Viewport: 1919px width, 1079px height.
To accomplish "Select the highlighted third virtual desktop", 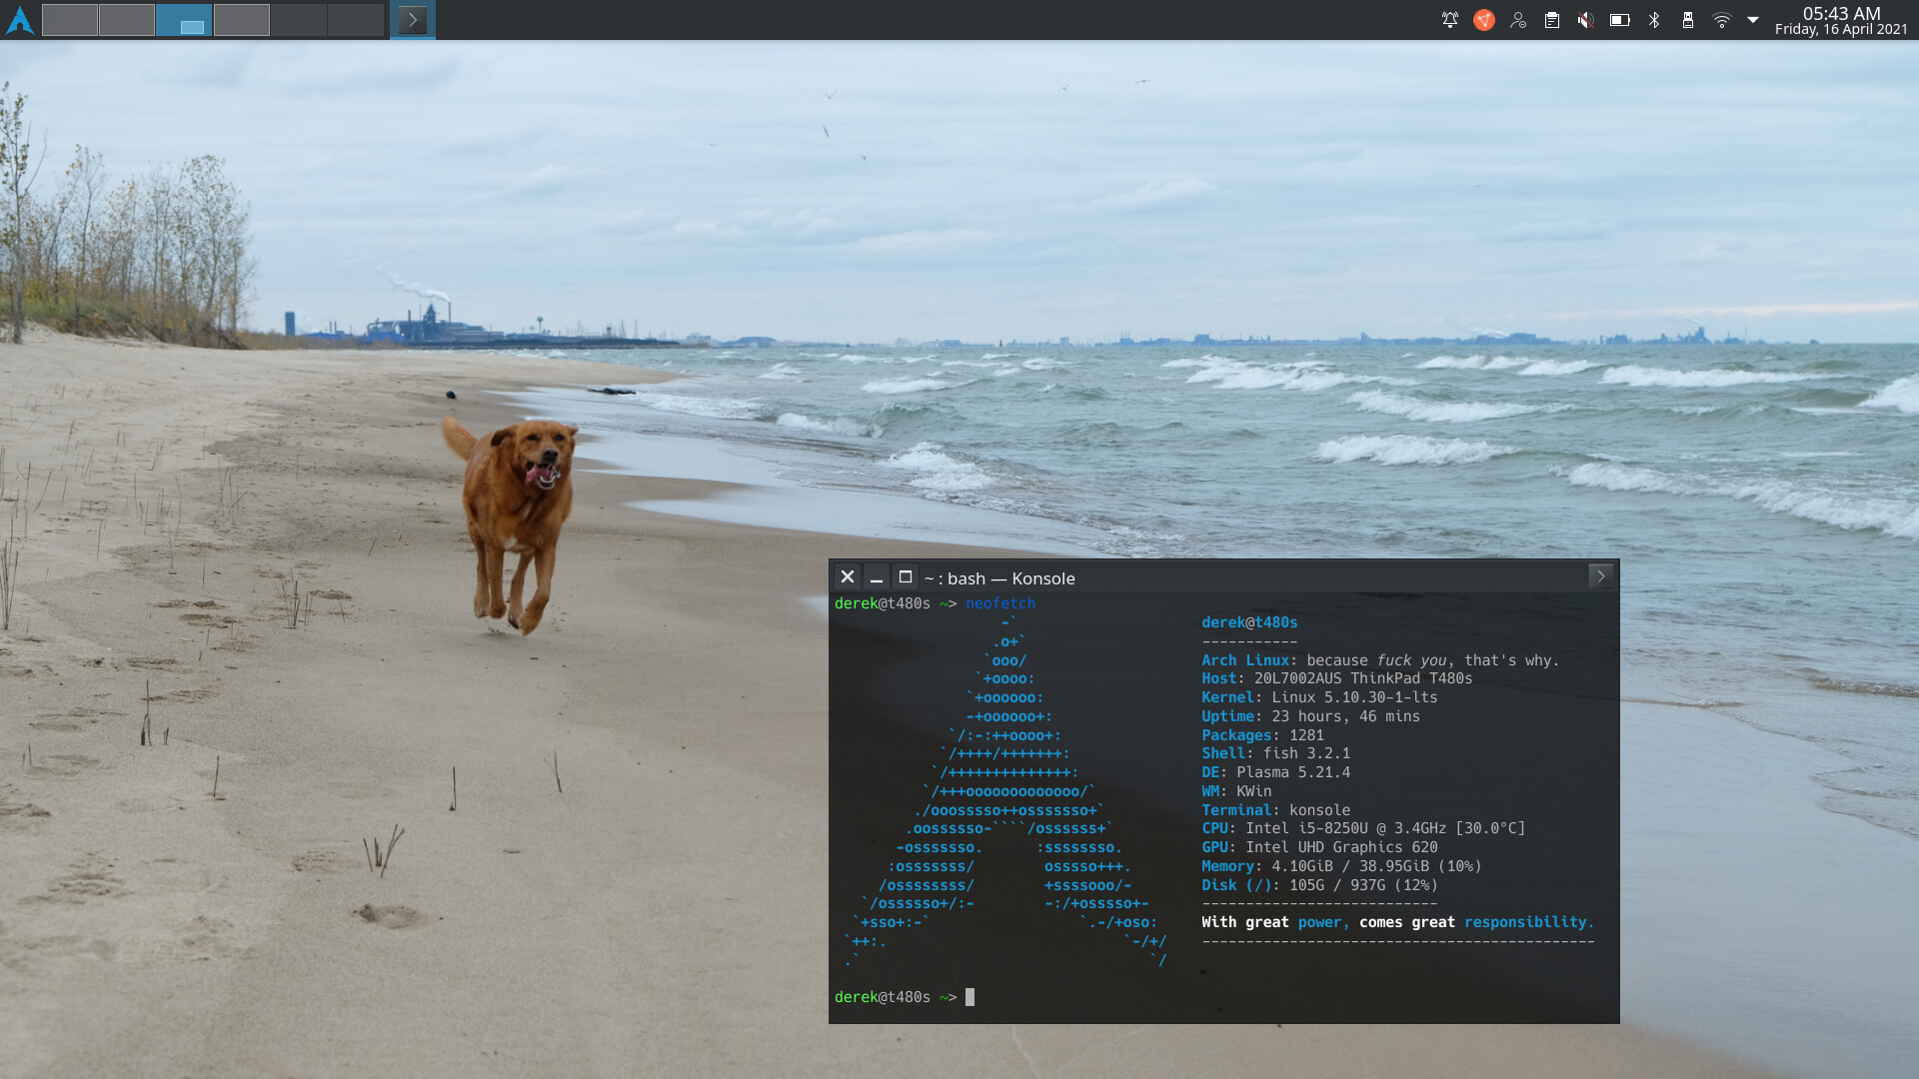I will [x=184, y=20].
